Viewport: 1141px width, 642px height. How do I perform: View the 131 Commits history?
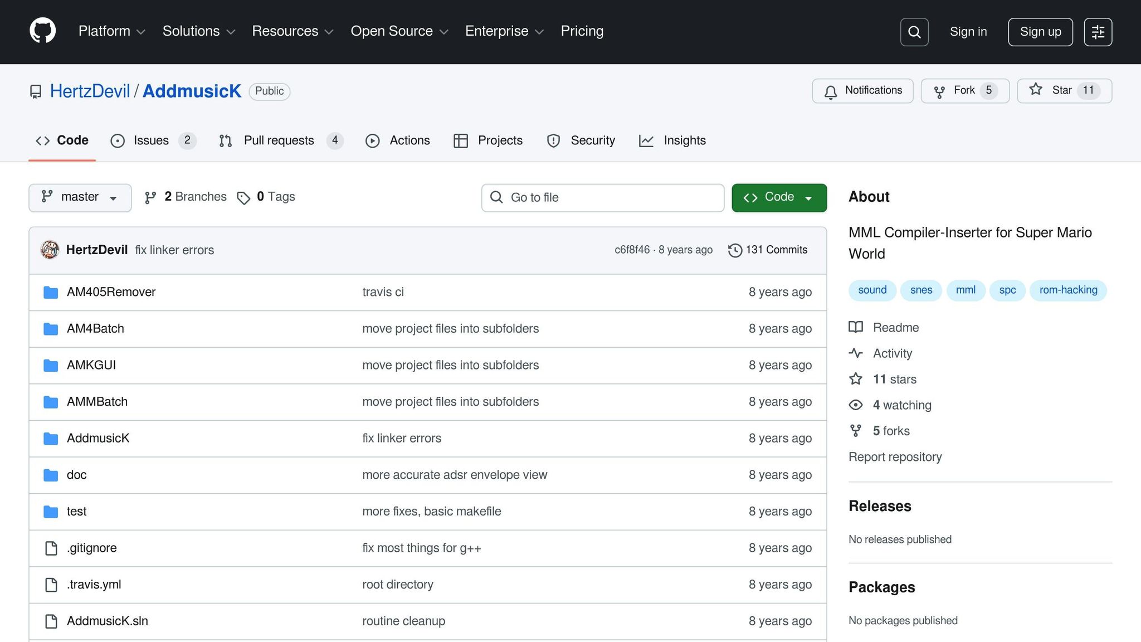click(768, 250)
